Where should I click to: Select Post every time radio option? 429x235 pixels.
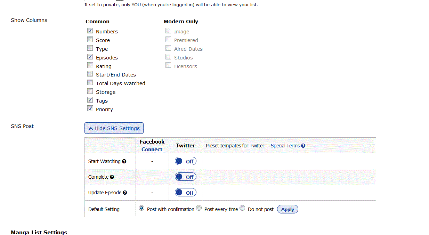pos(199,208)
